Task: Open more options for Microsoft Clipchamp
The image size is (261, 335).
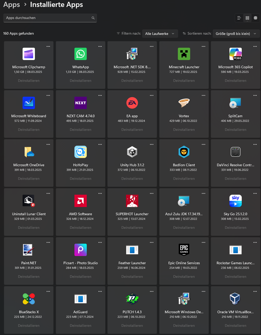Action: pos(48,46)
